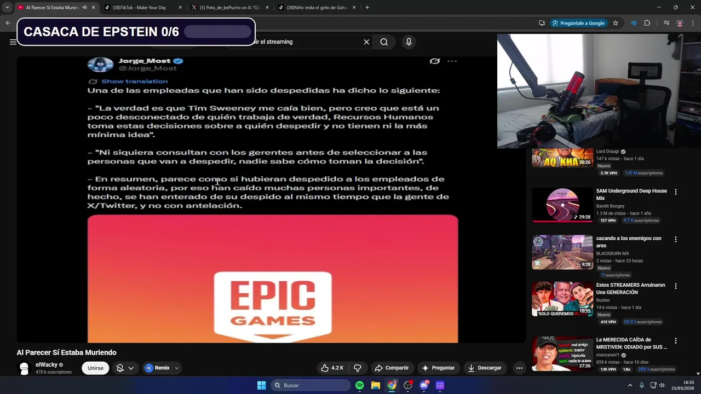The width and height of the screenshot is (701, 394).
Task: Like the video with 4.2 K thumbs up
Action: [332, 368]
